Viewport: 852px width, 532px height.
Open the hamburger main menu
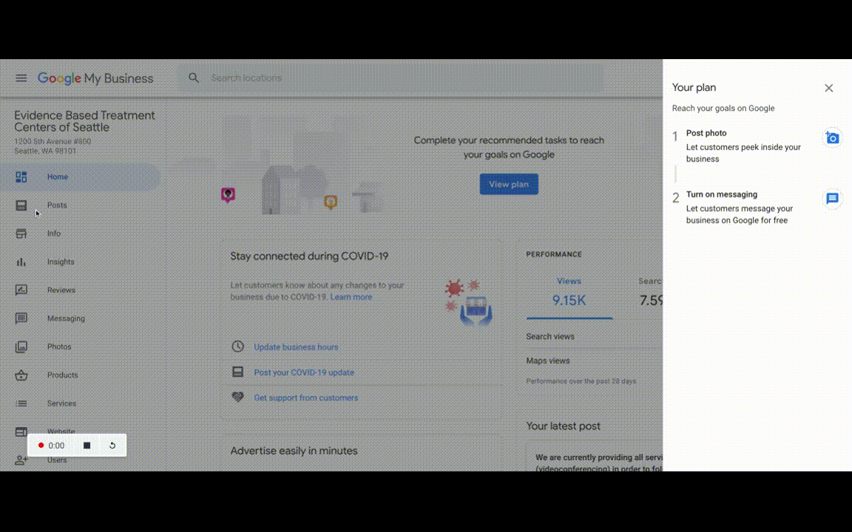point(21,78)
